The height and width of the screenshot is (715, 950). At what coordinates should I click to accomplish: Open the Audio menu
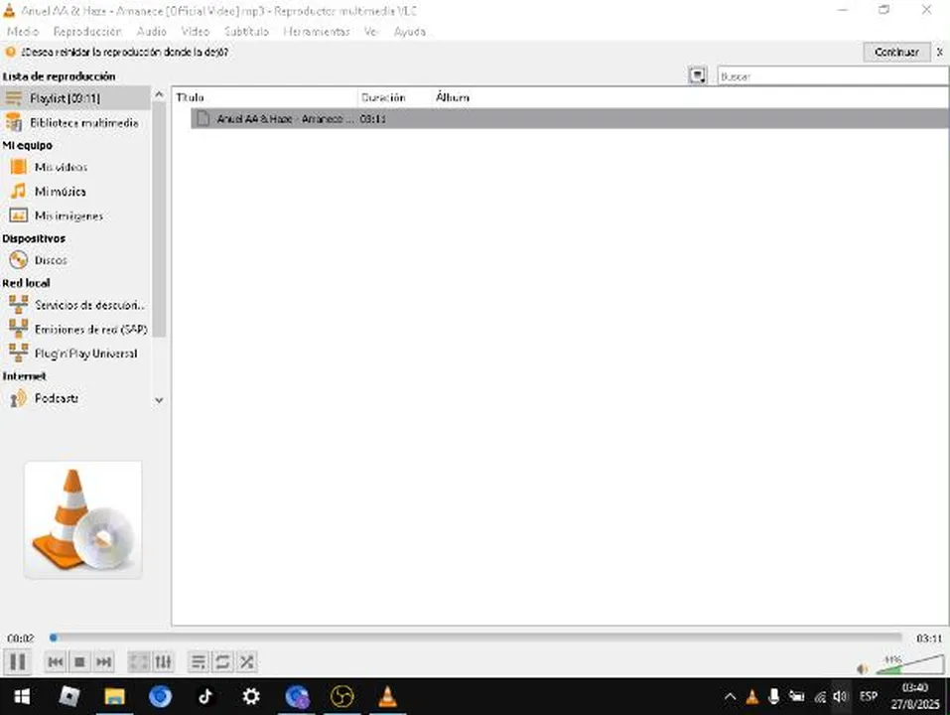click(152, 32)
